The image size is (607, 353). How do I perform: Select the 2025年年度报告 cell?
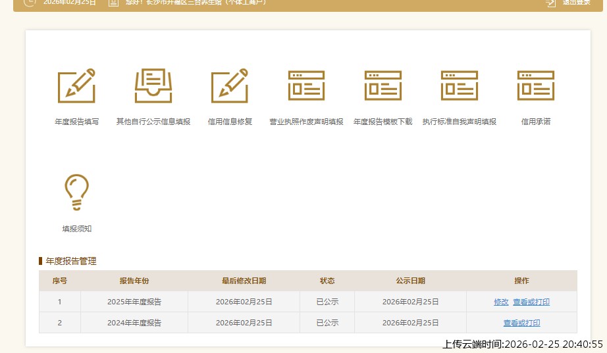pos(134,302)
